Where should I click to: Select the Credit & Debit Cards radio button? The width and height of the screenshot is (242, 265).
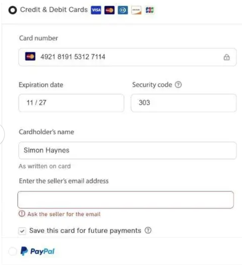13,10
